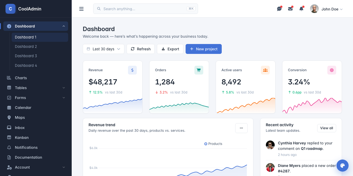Screen dimensions: 353x176
Task: Click the Dashboard gauge icon
Action: (x=9, y=26)
